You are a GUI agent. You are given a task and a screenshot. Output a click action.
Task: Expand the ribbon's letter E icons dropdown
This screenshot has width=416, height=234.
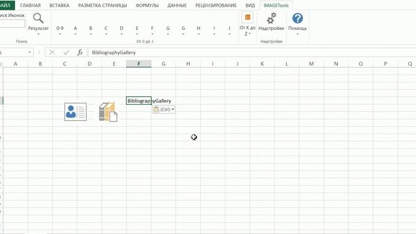coord(137,31)
